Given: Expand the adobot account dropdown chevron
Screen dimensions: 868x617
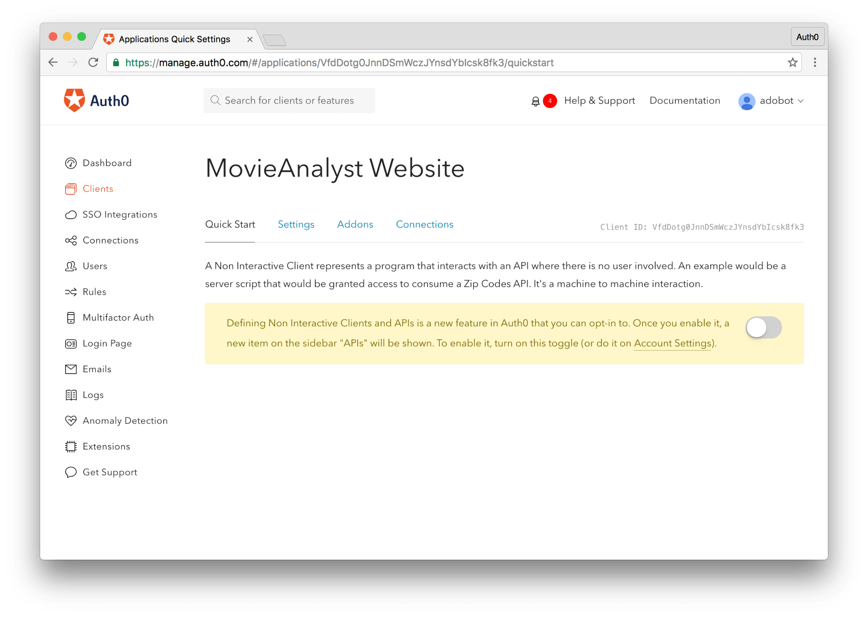Looking at the screenshot, I should 801,101.
